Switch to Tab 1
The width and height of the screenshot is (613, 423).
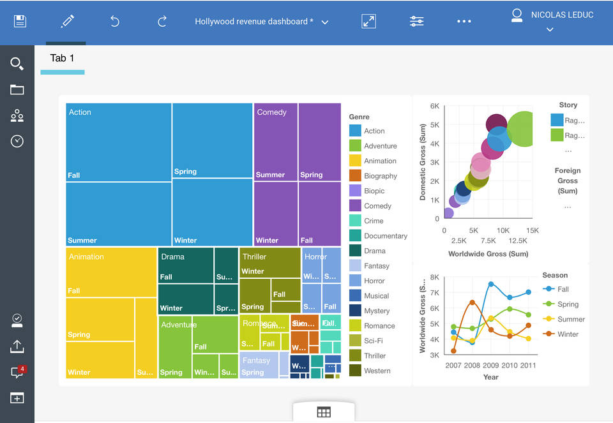[62, 58]
